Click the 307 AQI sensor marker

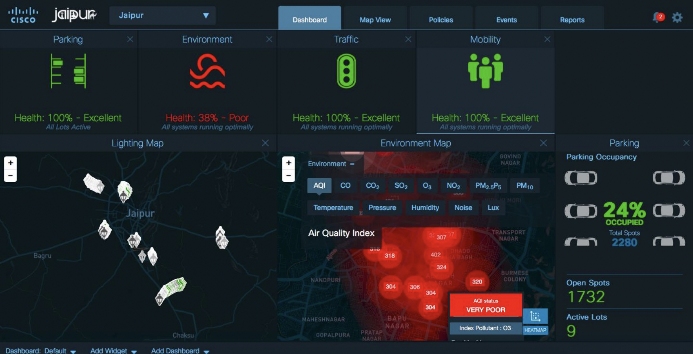click(441, 237)
